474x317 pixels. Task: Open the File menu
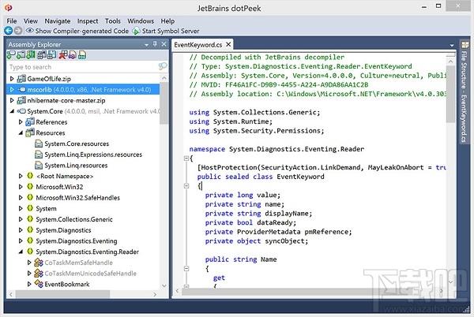[12, 21]
